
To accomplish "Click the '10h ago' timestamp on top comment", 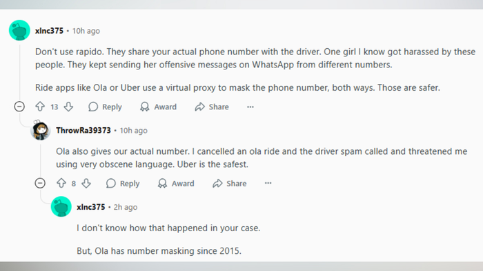I will 86,31.
